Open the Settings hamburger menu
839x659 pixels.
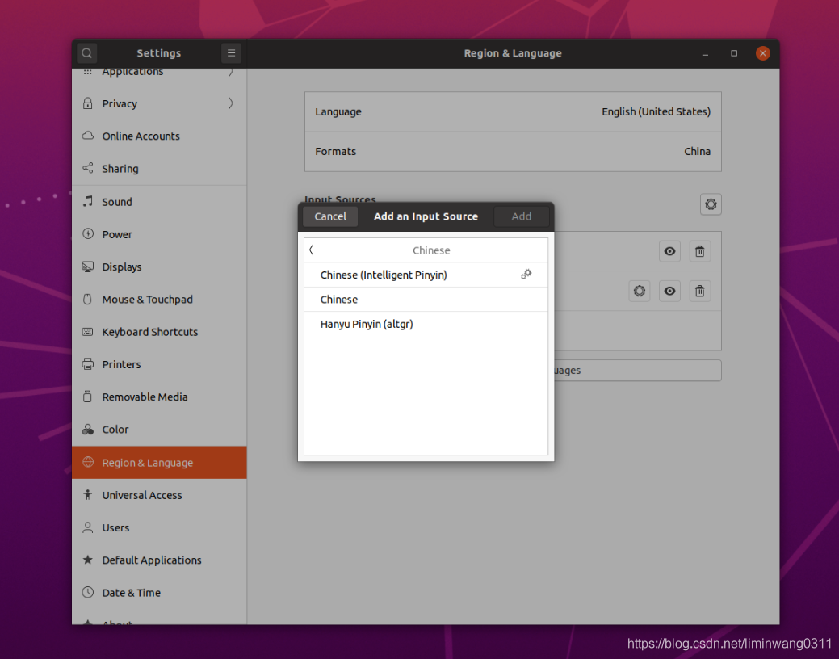231,53
